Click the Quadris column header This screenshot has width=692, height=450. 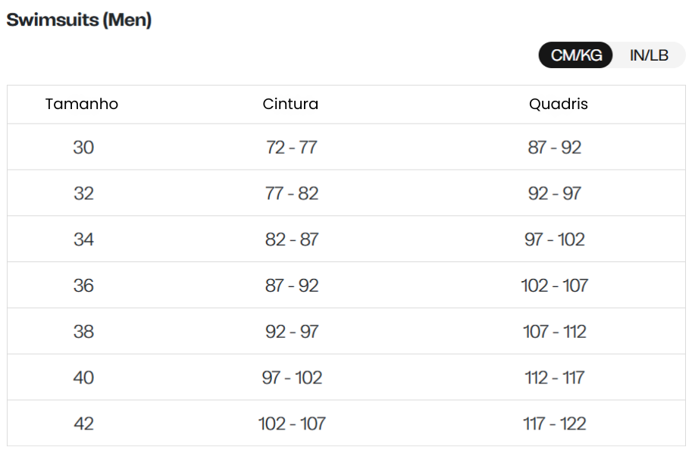tap(559, 104)
